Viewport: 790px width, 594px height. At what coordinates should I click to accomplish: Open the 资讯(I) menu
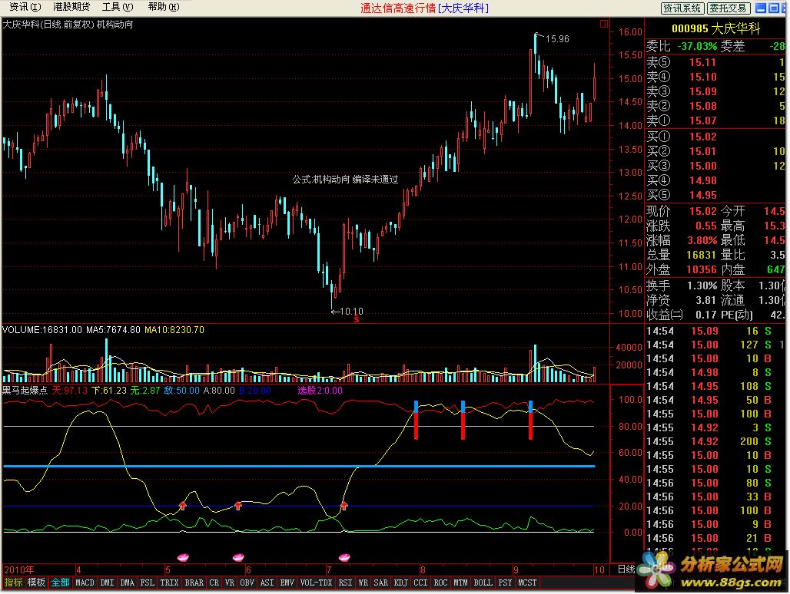pyautogui.click(x=25, y=7)
